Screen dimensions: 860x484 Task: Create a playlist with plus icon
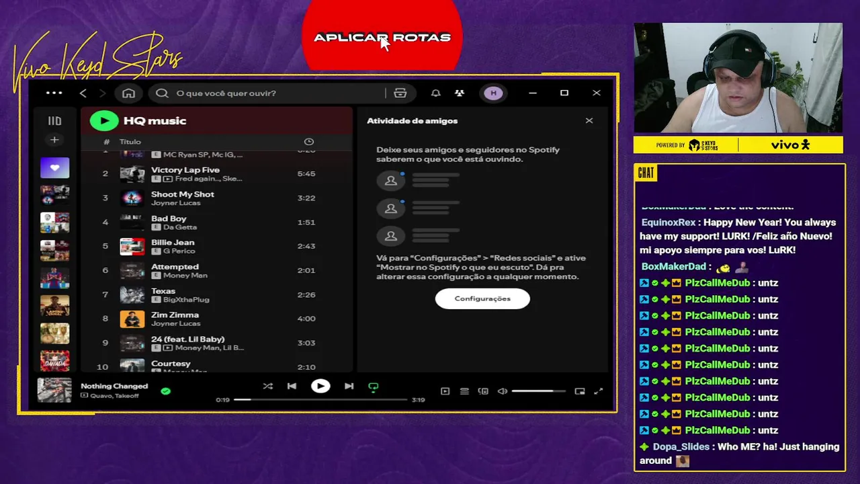tap(54, 140)
